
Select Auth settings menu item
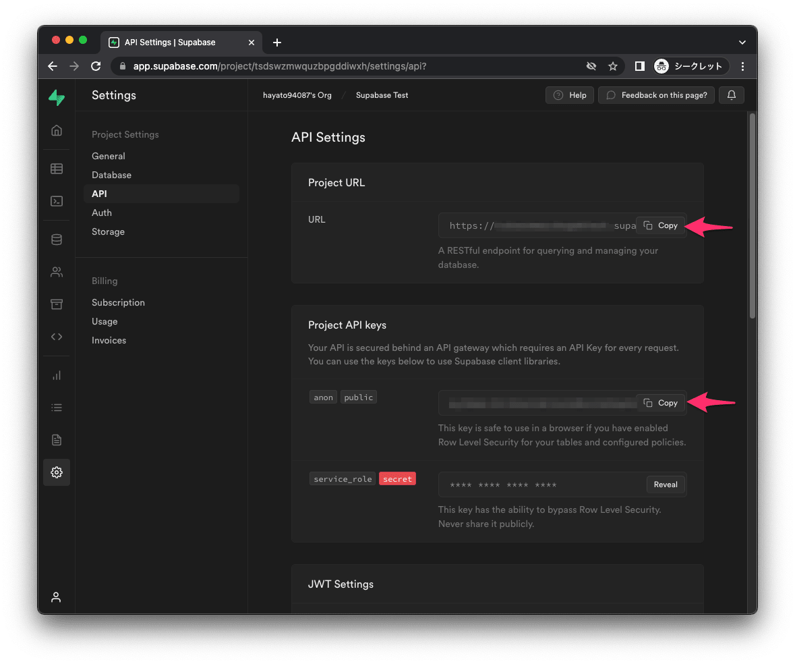click(101, 213)
